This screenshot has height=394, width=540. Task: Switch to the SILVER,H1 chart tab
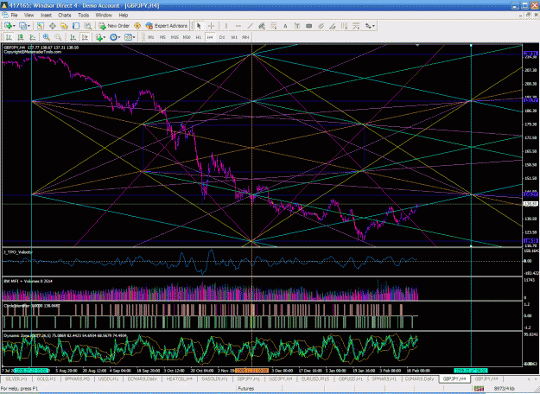click(16, 378)
